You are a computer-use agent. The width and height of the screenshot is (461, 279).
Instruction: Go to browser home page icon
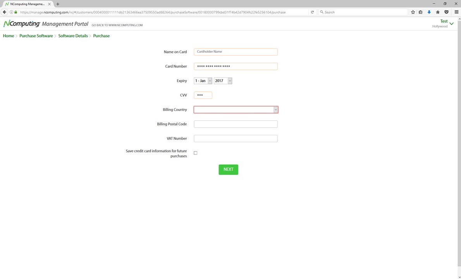point(437,12)
